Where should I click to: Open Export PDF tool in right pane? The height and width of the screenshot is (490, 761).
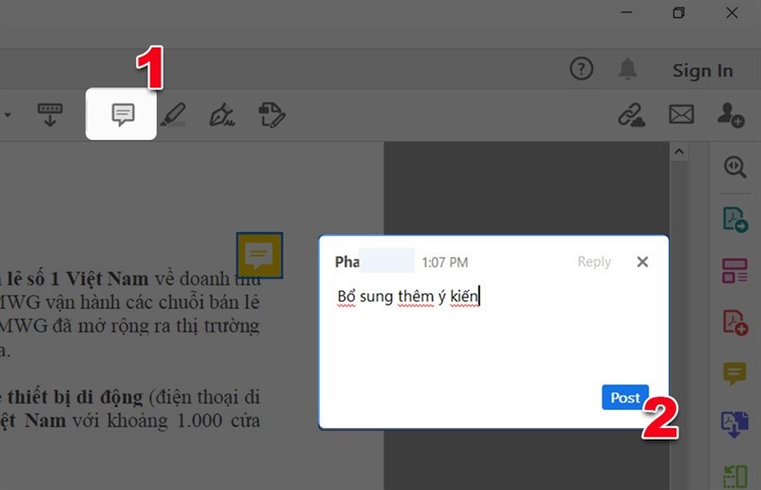click(x=735, y=220)
